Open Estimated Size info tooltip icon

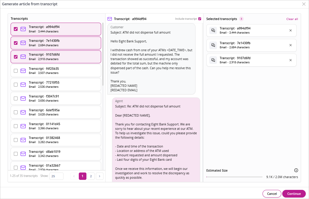(296, 170)
